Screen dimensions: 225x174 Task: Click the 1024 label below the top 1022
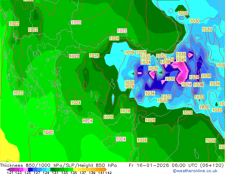tap(114, 38)
